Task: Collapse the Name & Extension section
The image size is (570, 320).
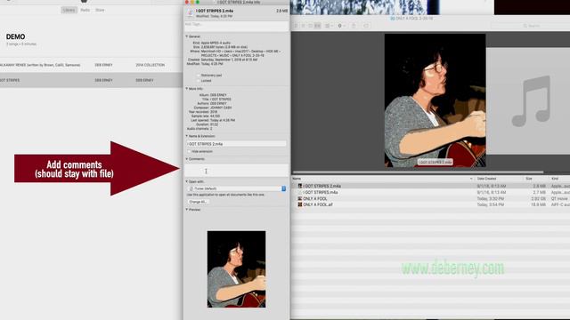Action: pyautogui.click(x=187, y=136)
